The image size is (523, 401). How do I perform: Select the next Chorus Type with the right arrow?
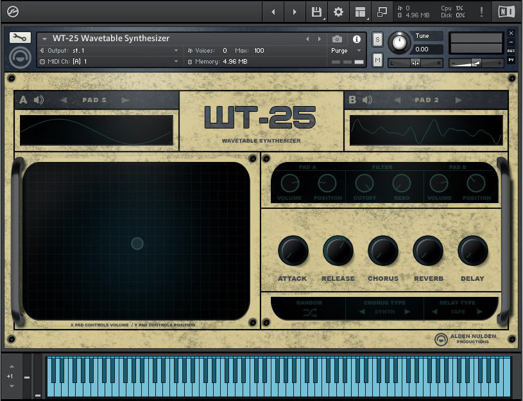click(409, 312)
